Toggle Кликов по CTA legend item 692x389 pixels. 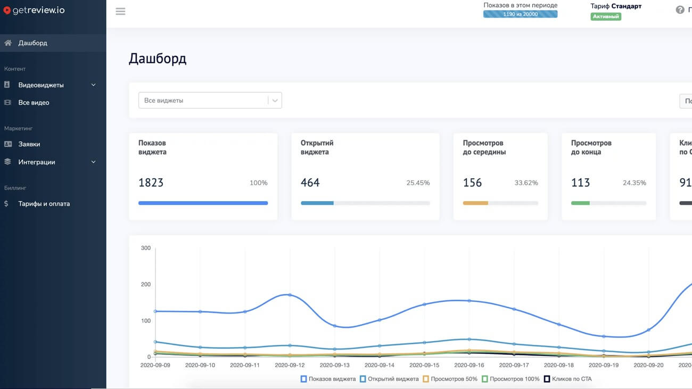tap(567, 379)
